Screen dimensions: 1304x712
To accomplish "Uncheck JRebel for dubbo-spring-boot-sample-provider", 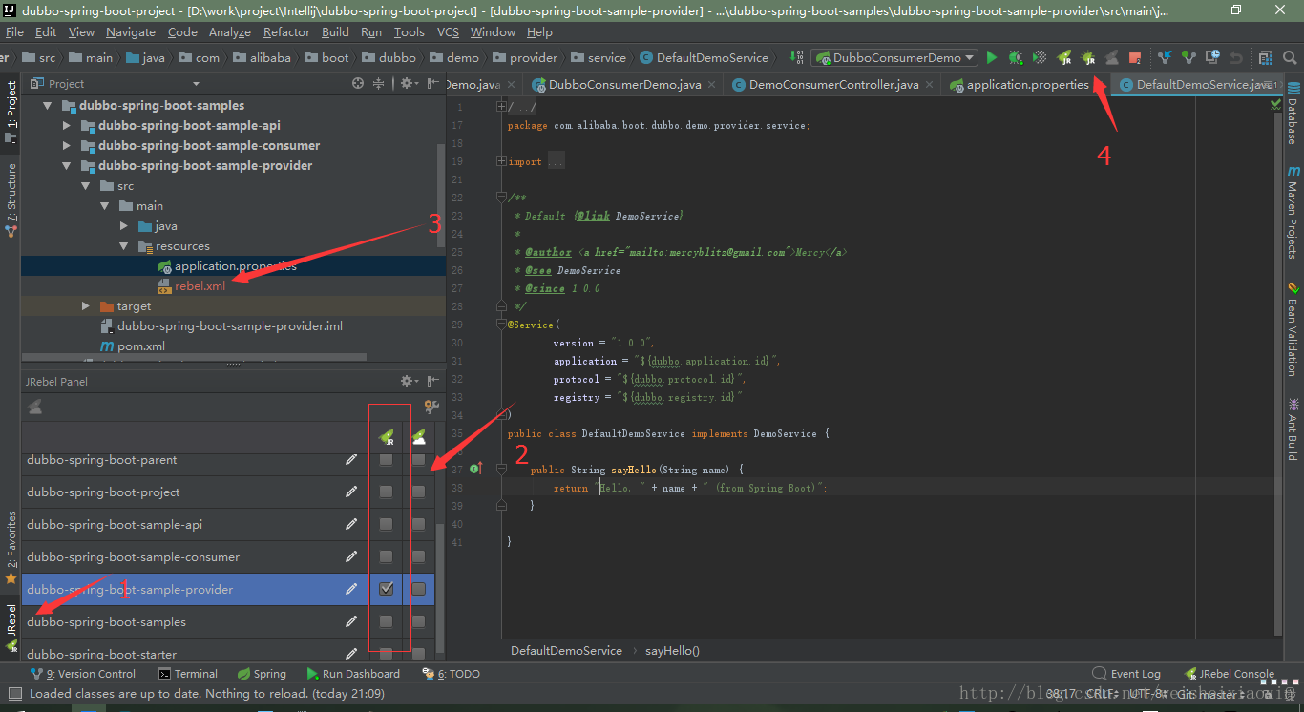I will point(386,590).
